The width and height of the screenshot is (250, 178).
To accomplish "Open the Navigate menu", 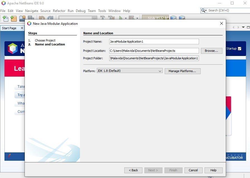I will pos(31,11).
